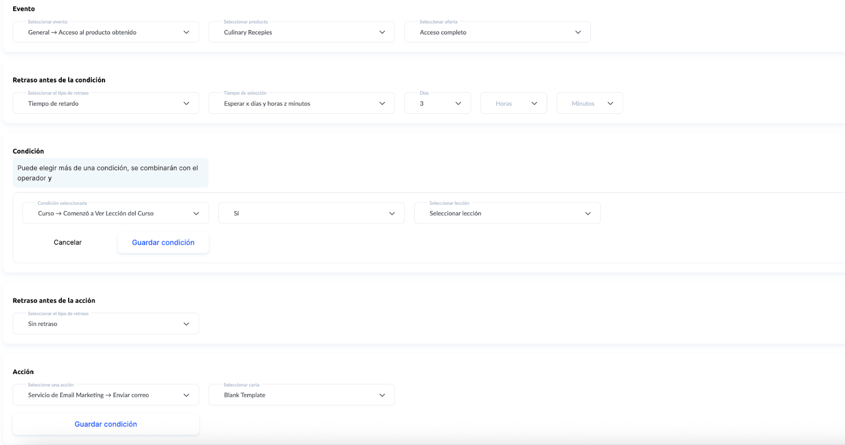The width and height of the screenshot is (845, 445).
Task: Open the 'Condición seleccionada' course lesson dropdown
Action: 115,214
